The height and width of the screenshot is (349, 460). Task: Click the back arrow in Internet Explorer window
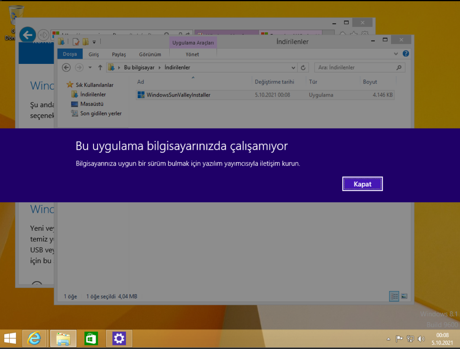tap(28, 35)
